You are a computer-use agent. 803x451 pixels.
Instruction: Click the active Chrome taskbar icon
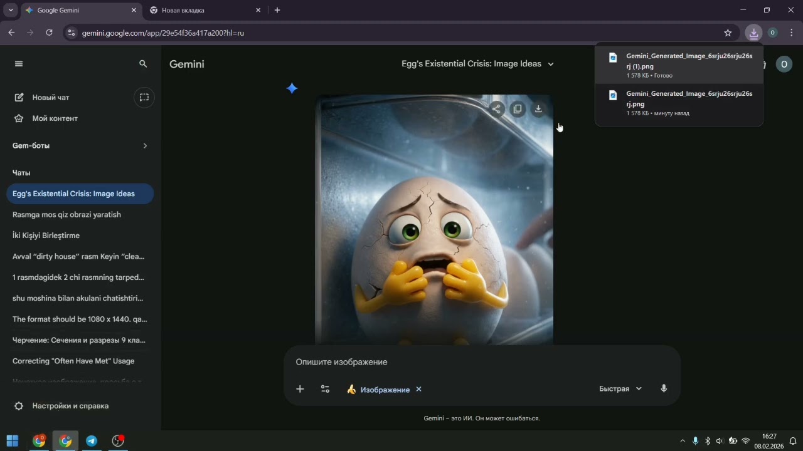coord(65,441)
